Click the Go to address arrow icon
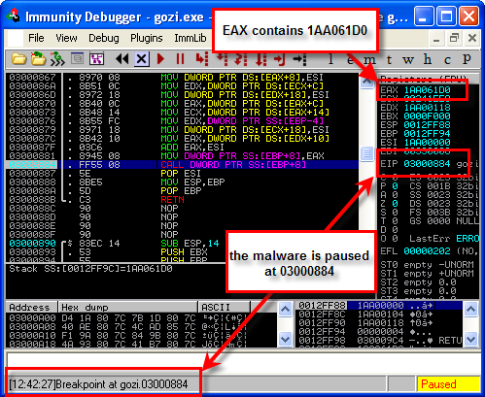 coord(299,59)
